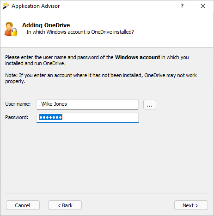Screen dimensions: 214x216
Task: Cancel the Adding OneDrive wizard
Action: coord(23,205)
